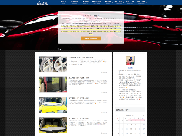Open 店舗案内 SHOP INFO menu
Image resolution: width=182 pixels, height=136 pixels.
[x=75, y=3]
